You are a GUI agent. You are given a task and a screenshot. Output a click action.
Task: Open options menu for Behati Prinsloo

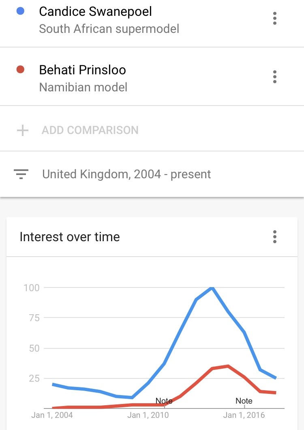pyautogui.click(x=275, y=77)
